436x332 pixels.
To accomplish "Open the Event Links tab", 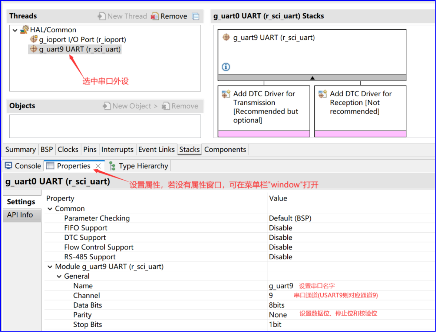I will click(156, 149).
